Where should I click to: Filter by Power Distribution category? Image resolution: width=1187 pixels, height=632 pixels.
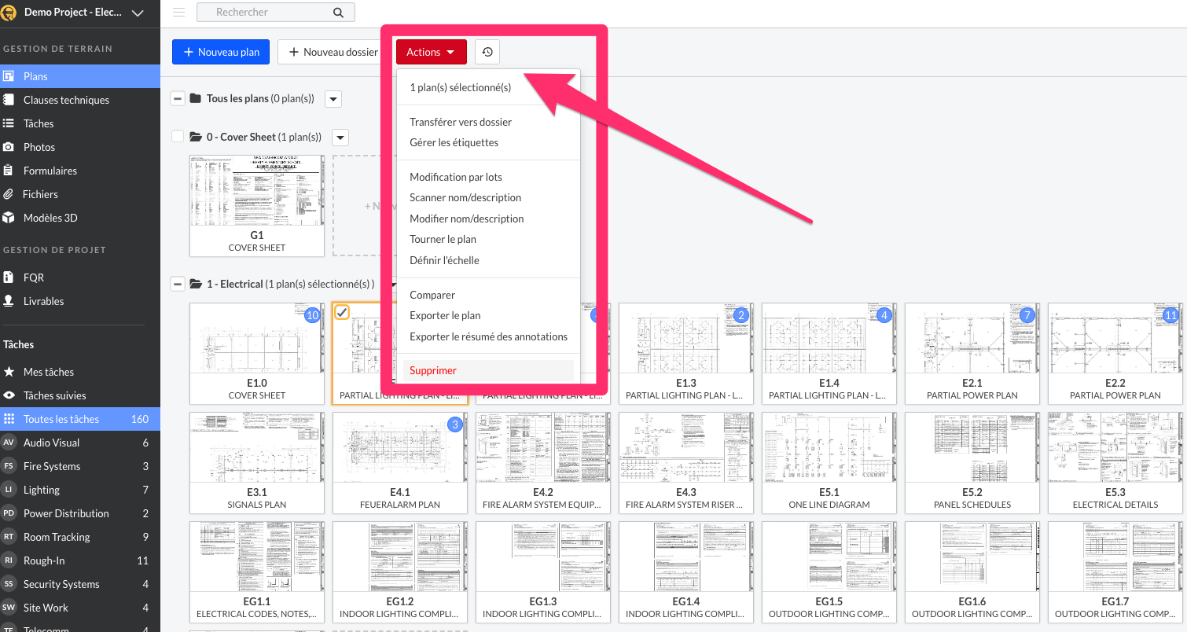point(80,513)
